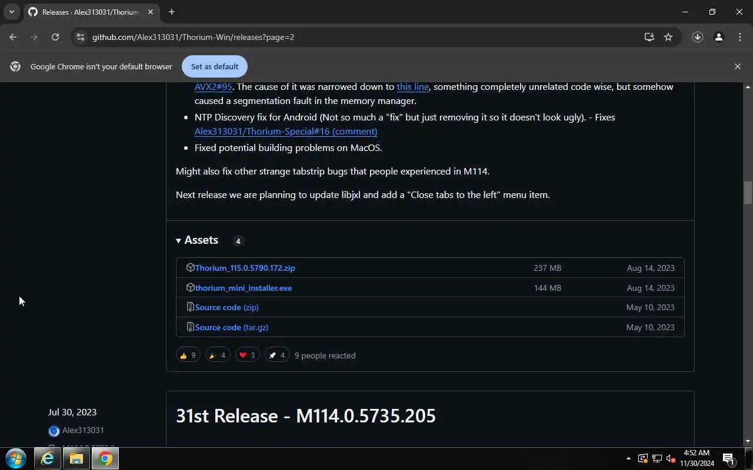
Task: Click the rocket reaction with 4
Action: [x=277, y=355]
